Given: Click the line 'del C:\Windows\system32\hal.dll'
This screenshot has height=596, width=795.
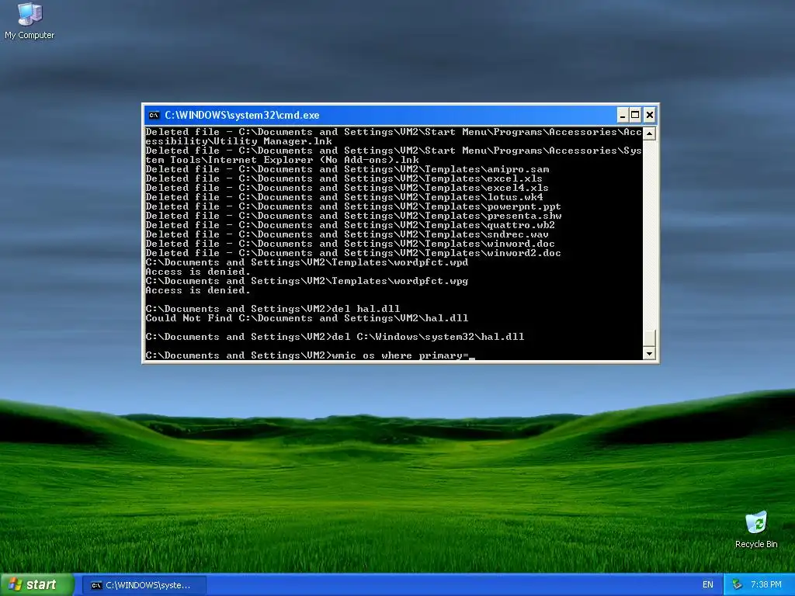Looking at the screenshot, I should coord(335,337).
